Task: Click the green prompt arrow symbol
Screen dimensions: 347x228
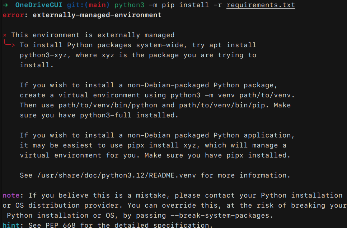Action: 5,5
